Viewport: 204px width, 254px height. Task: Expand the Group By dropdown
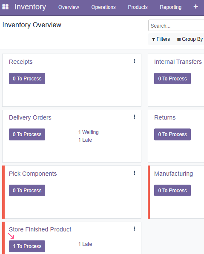coord(190,39)
